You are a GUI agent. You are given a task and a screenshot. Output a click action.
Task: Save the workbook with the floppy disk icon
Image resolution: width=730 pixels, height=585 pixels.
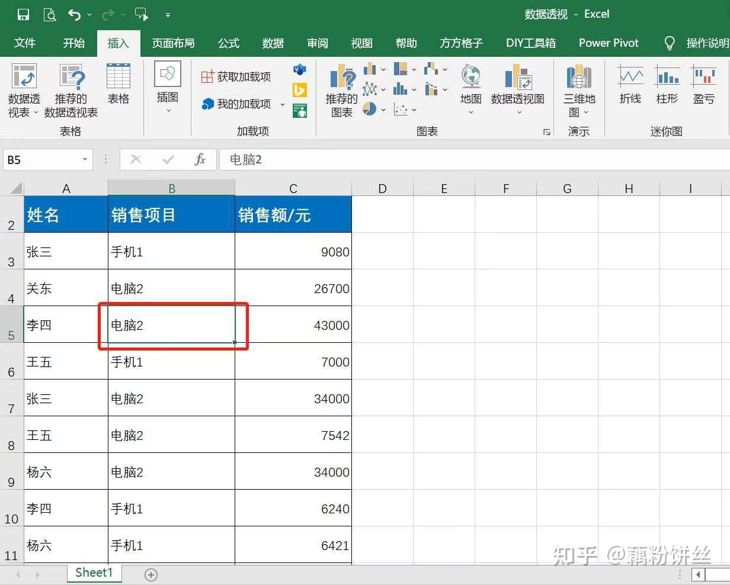pyautogui.click(x=23, y=14)
